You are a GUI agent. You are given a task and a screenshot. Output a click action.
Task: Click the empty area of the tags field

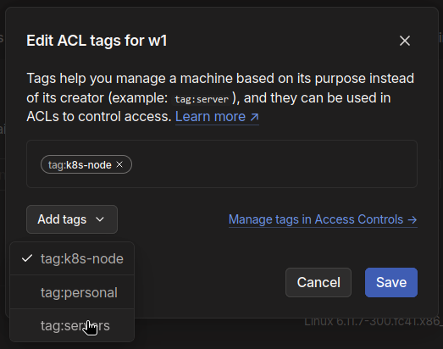[x=274, y=163]
